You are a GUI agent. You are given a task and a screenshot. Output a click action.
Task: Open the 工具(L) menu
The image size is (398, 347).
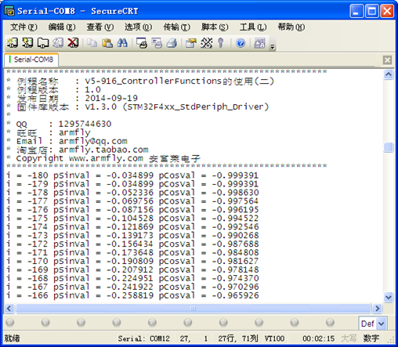click(253, 27)
